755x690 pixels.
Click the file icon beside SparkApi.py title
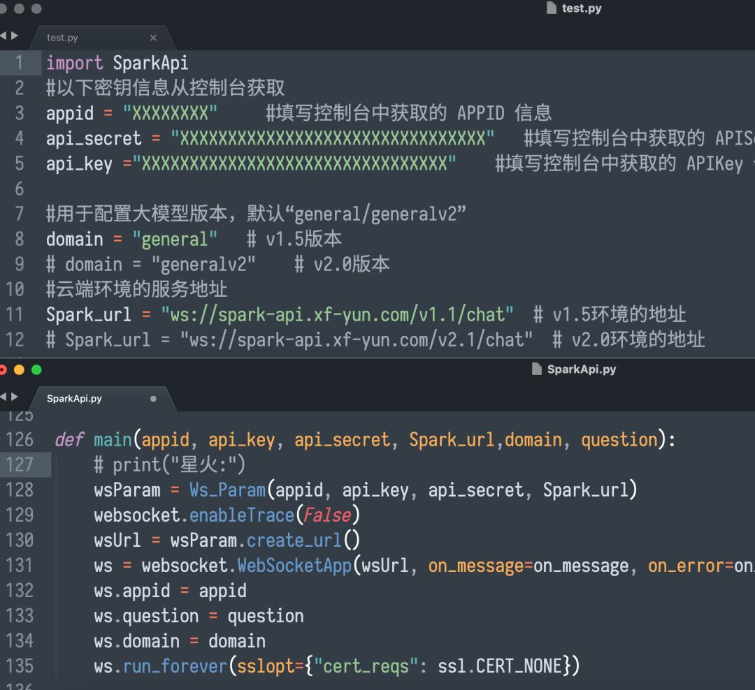pyautogui.click(x=536, y=369)
